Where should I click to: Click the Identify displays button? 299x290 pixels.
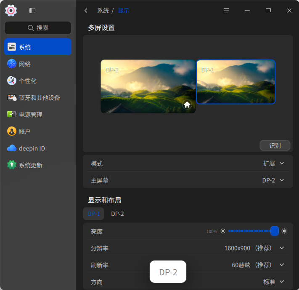tap(275, 145)
